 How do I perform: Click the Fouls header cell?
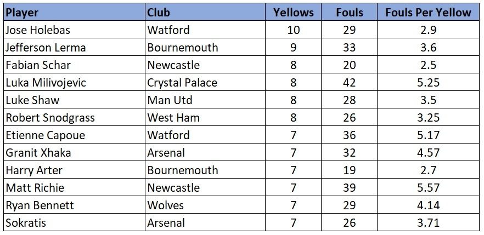349,12
